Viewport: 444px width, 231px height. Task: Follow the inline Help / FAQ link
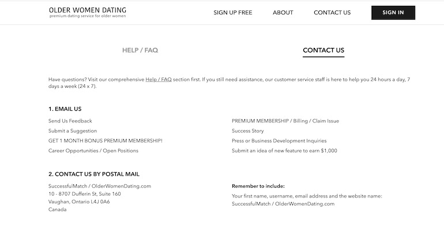[159, 79]
